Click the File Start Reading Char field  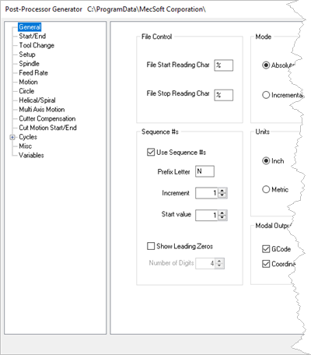(224, 65)
